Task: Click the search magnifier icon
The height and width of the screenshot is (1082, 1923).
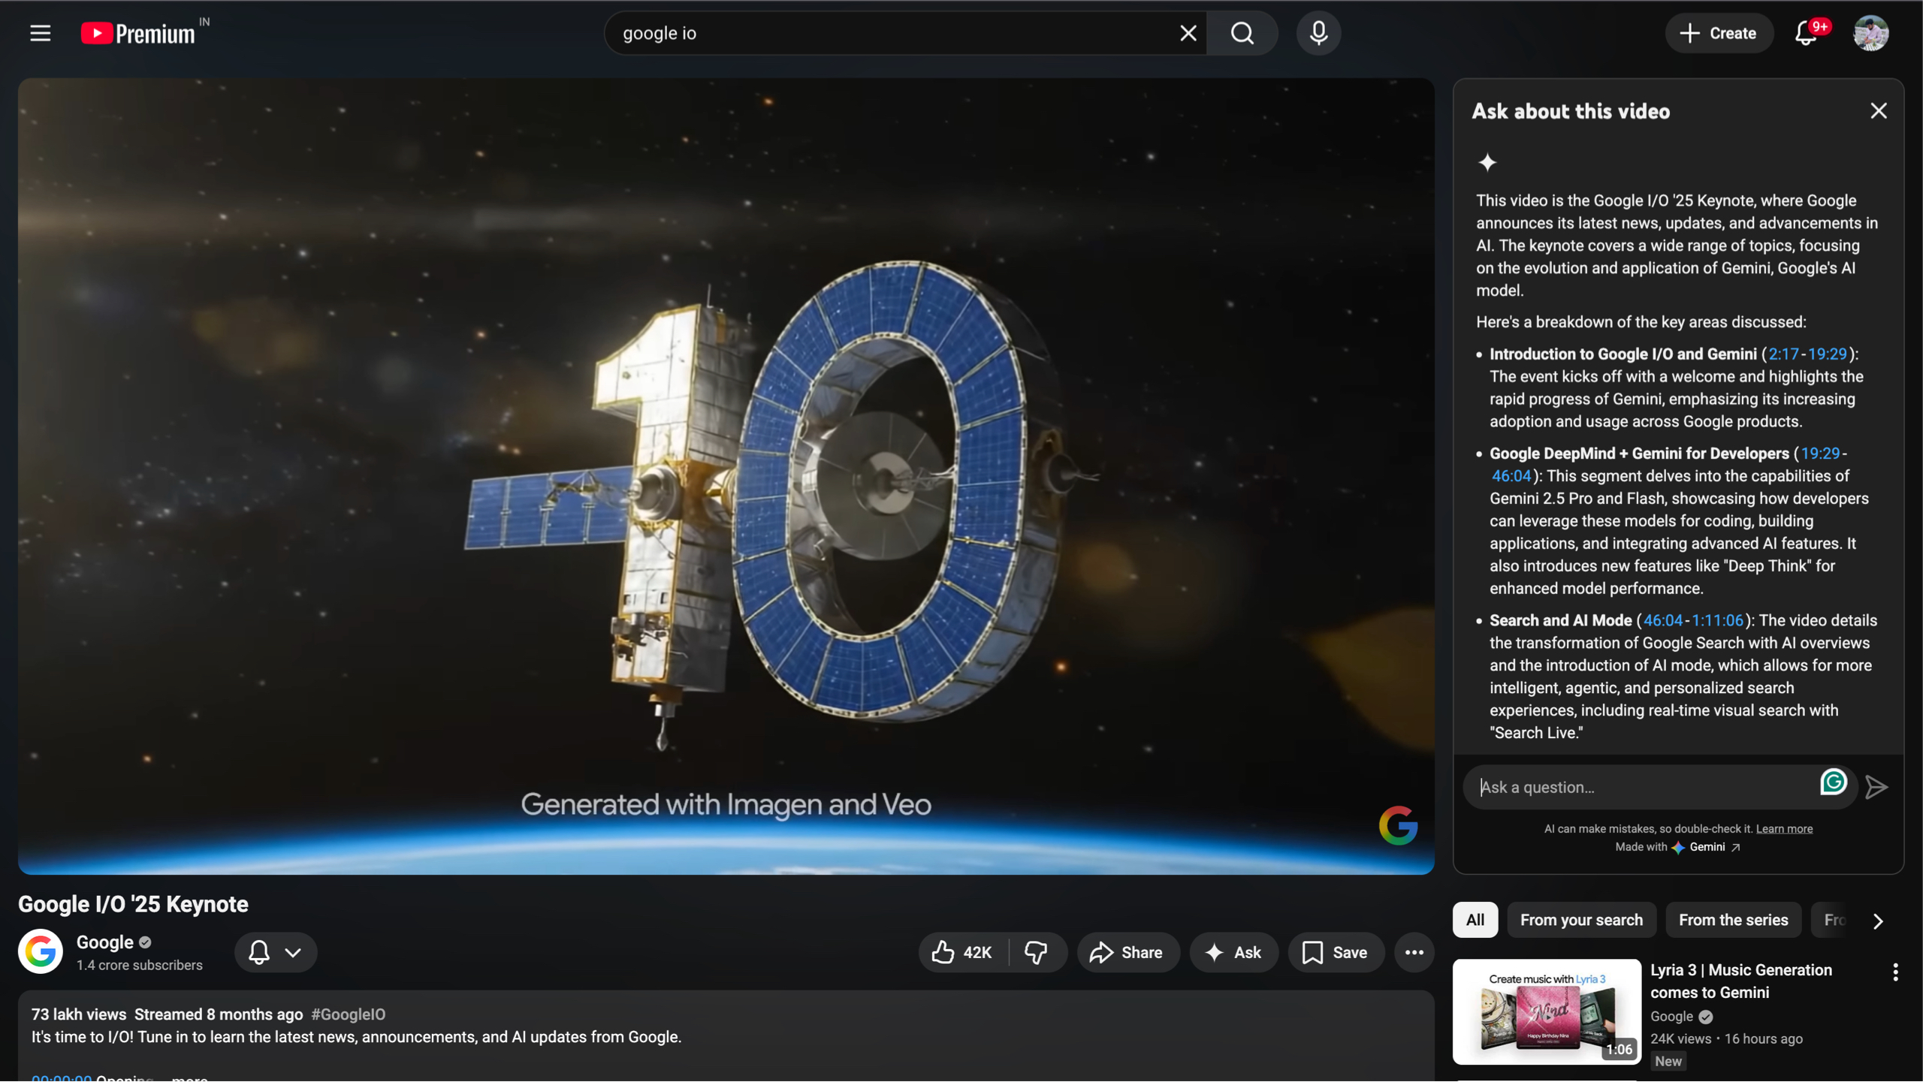Action: pos(1242,33)
